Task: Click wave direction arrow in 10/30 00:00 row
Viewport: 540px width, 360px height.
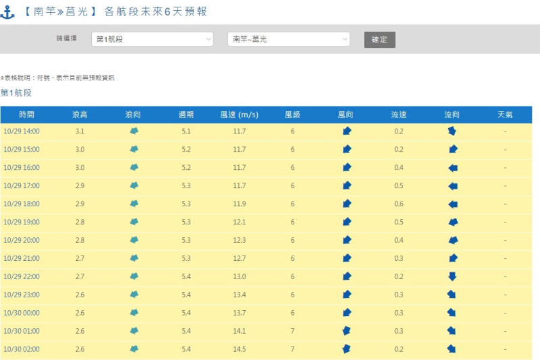Action: click(x=134, y=313)
